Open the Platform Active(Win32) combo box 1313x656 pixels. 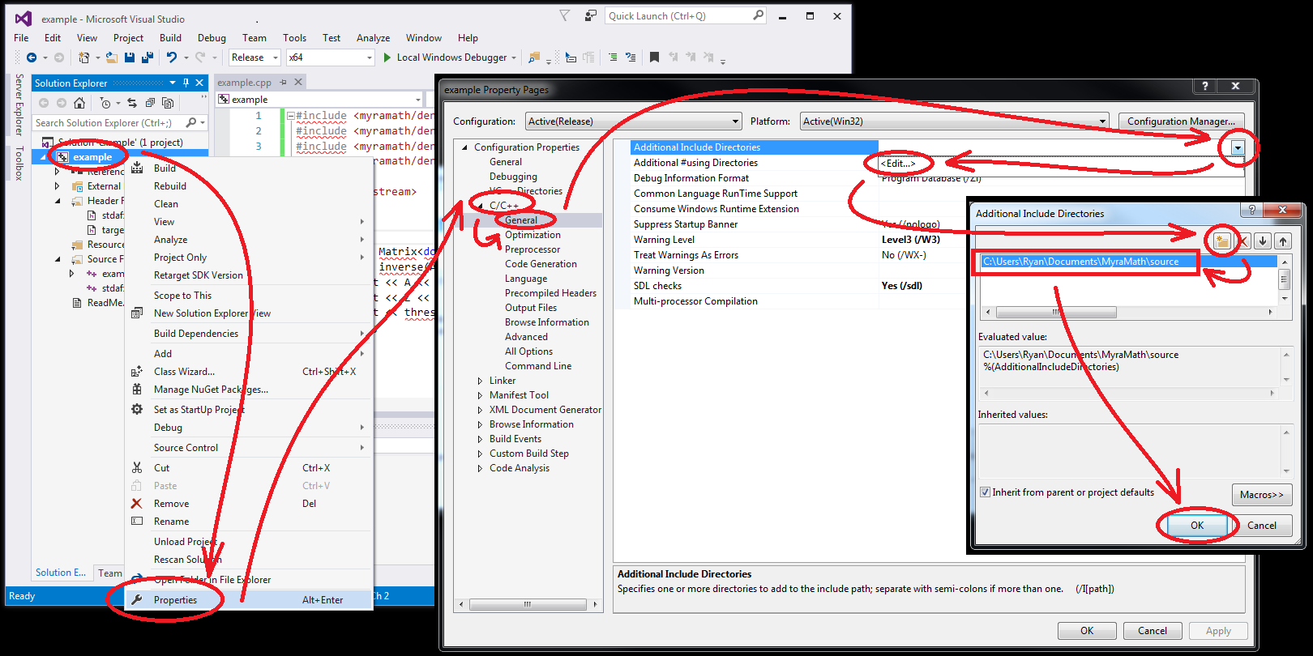(955, 121)
